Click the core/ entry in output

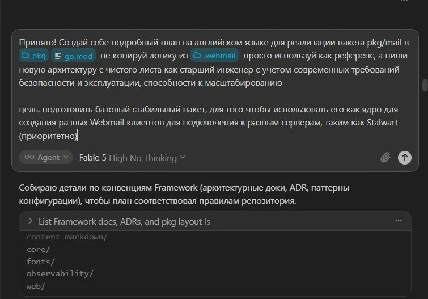(x=38, y=249)
